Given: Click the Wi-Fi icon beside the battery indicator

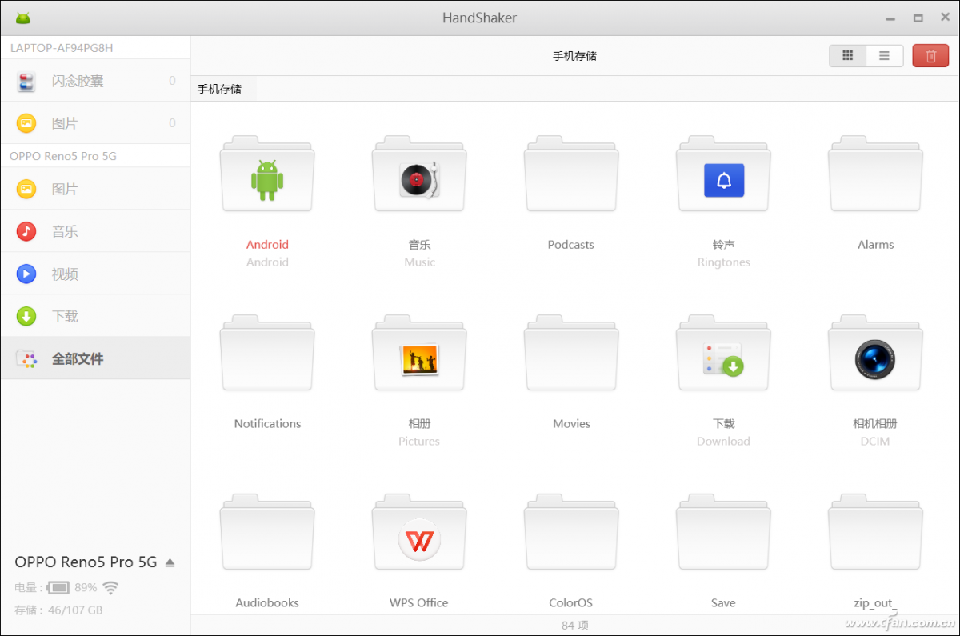Looking at the screenshot, I should coord(110,586).
